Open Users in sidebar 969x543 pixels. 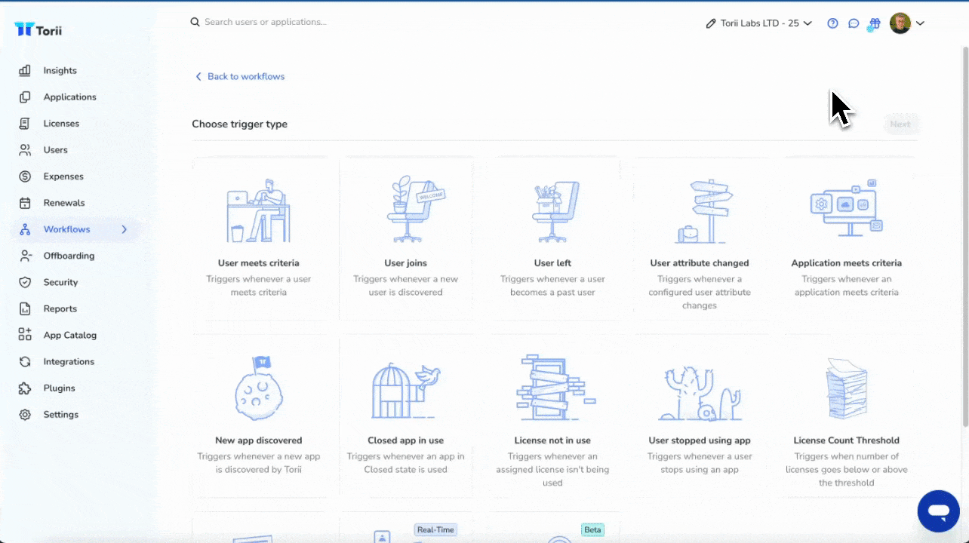[55, 149]
